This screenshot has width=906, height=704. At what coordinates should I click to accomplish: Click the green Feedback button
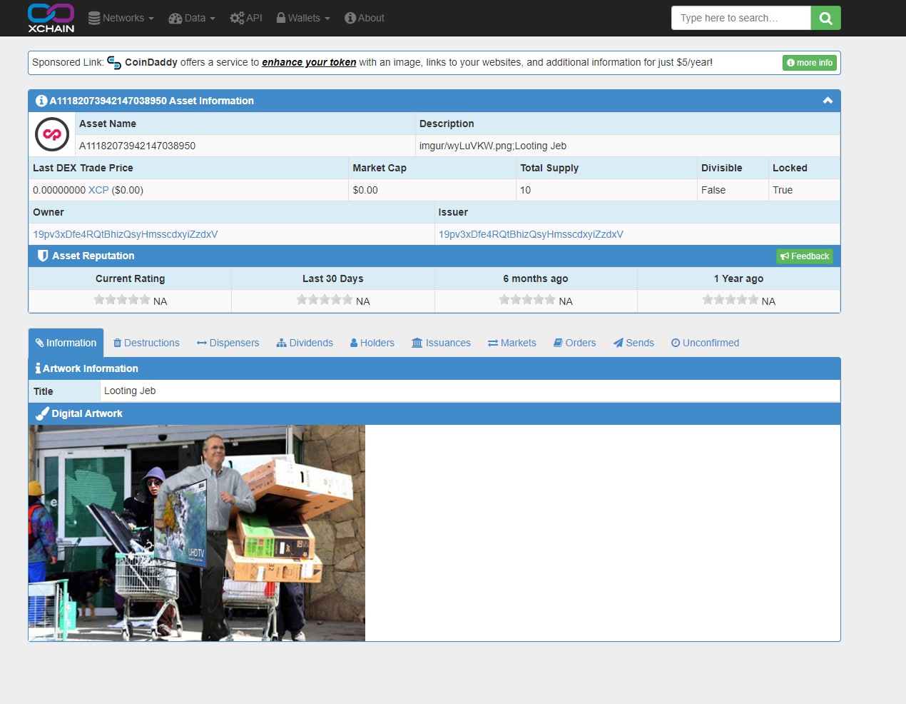point(804,256)
